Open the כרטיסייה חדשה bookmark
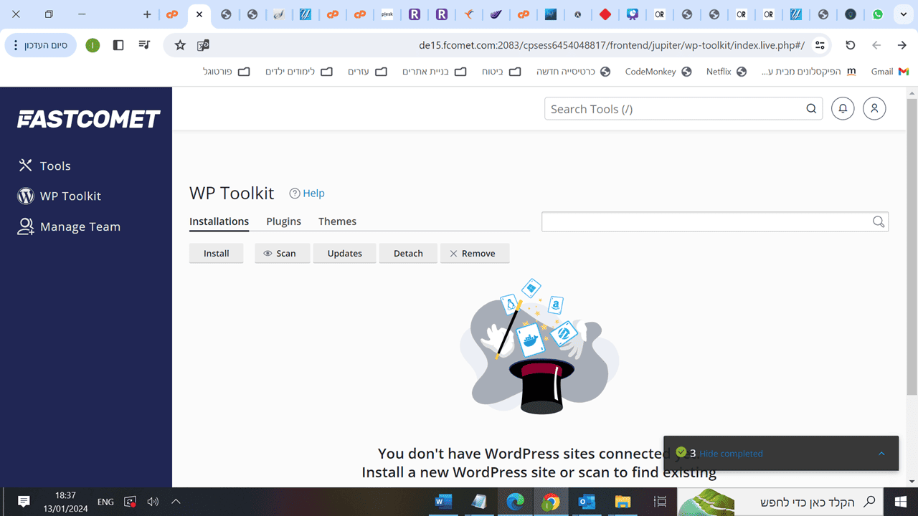 pos(573,72)
